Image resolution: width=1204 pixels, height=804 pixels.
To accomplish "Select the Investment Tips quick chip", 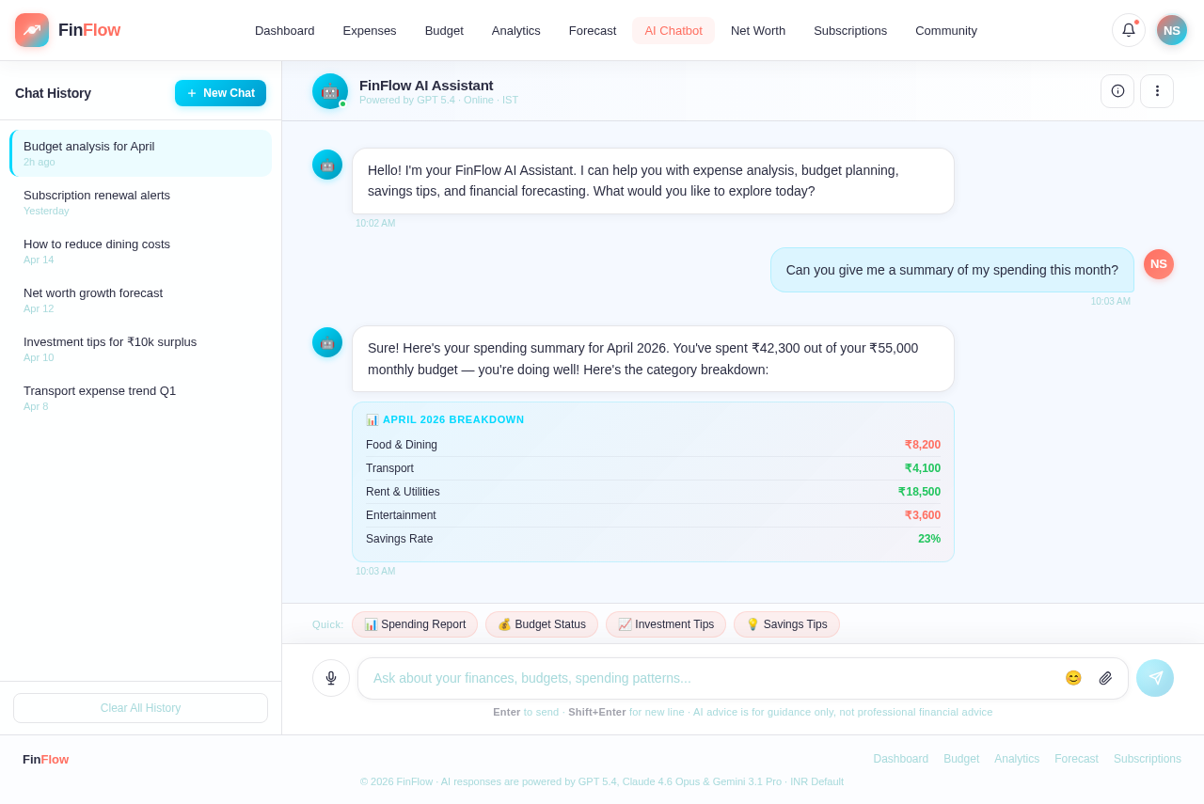I will (x=666, y=624).
